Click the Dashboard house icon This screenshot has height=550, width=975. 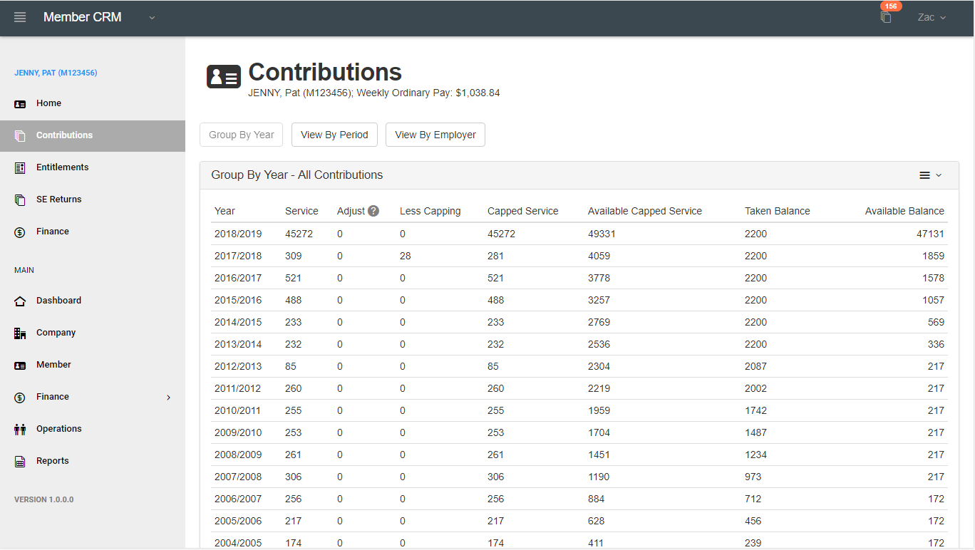click(20, 301)
